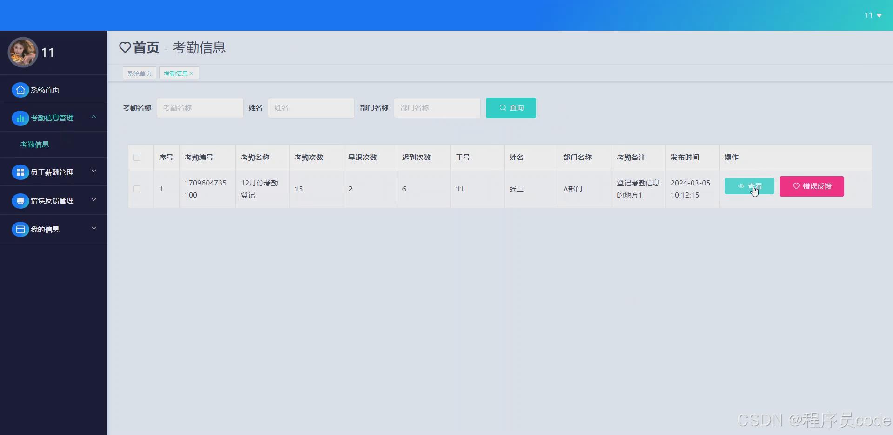Toggle selection of the first table row checkbox
The width and height of the screenshot is (893, 435).
coord(136,189)
